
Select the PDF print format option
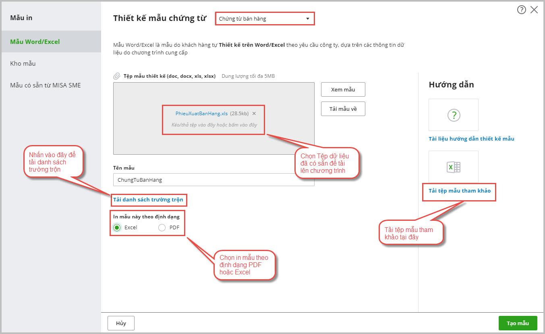point(162,228)
